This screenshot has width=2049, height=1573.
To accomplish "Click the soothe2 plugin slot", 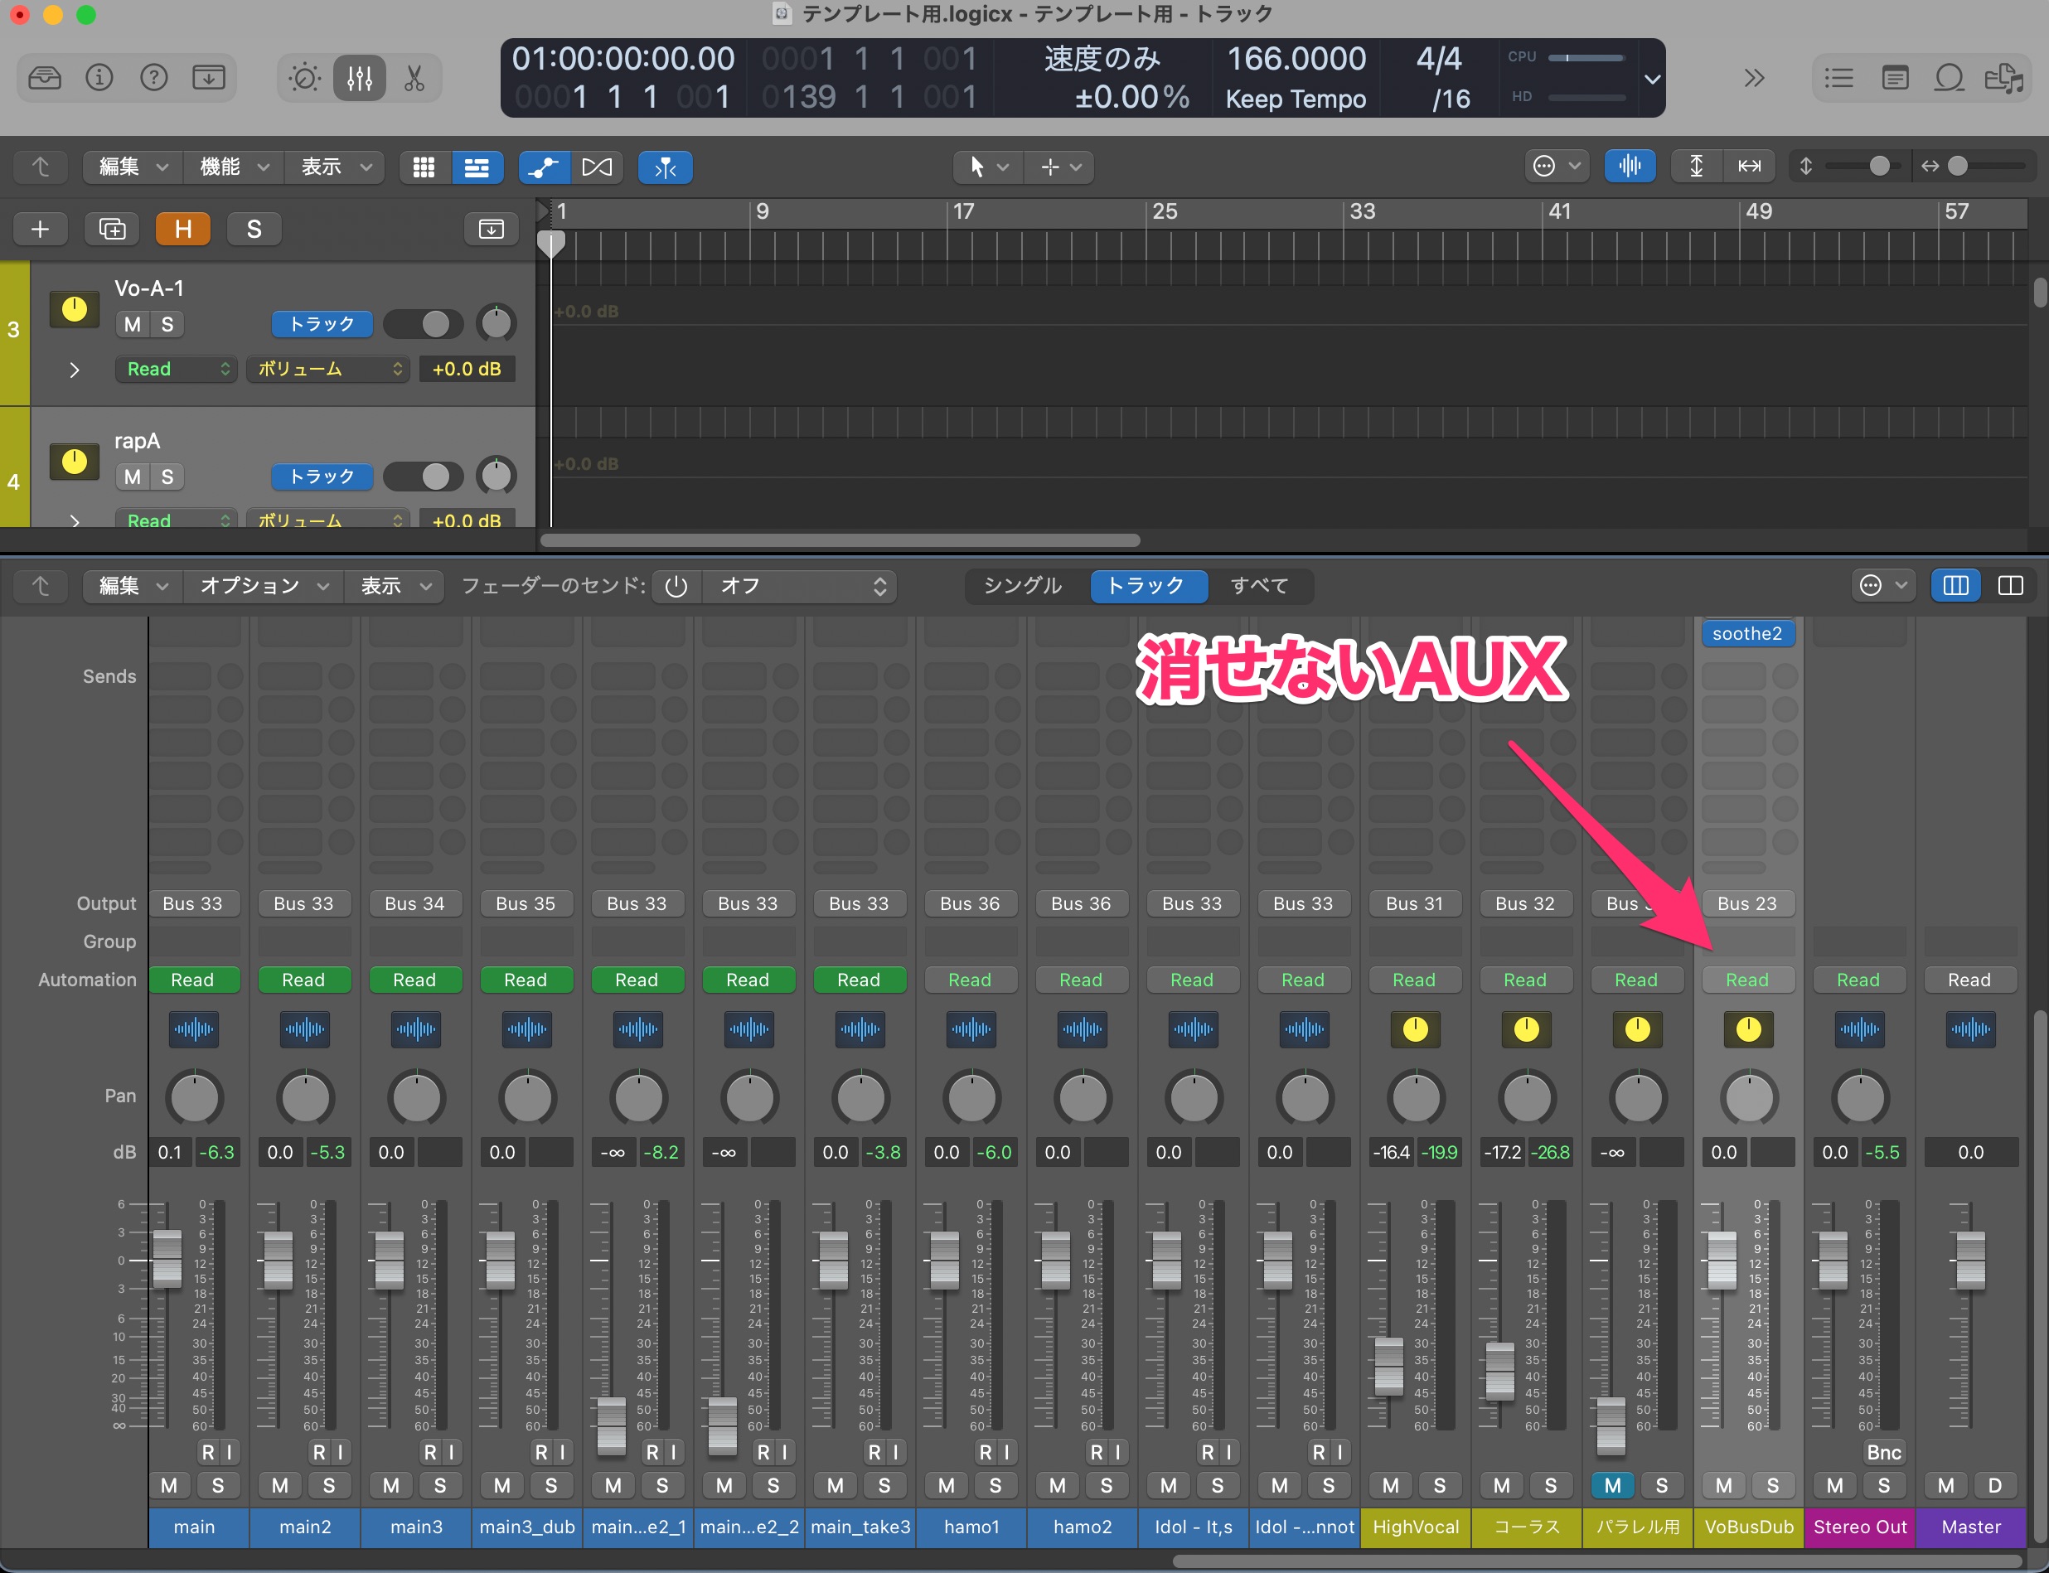I will point(1746,634).
